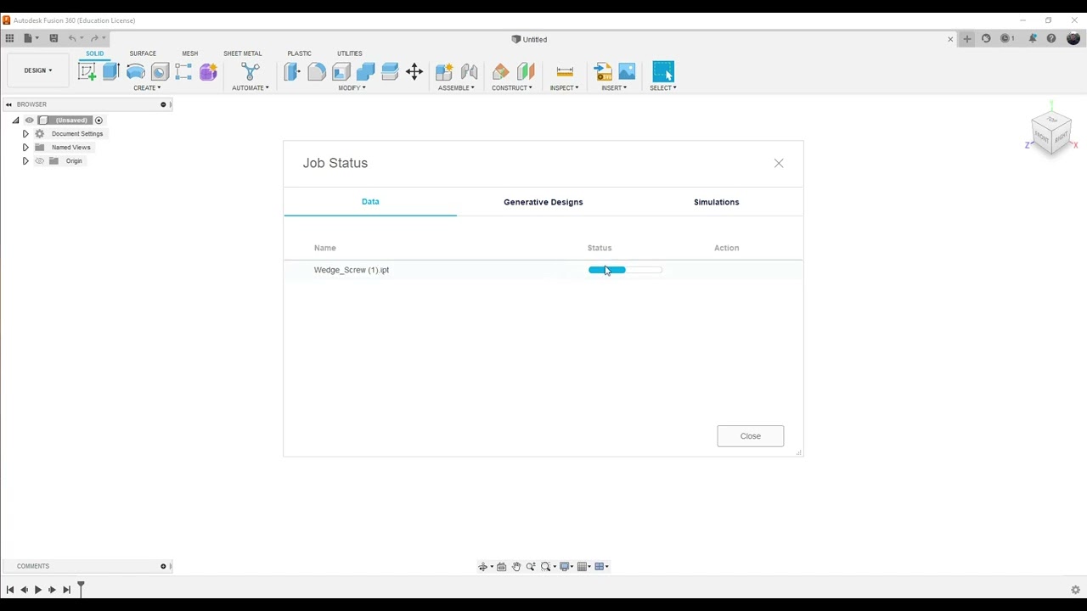1087x611 pixels.
Task: Select the Press Pull tool
Action: (x=292, y=71)
